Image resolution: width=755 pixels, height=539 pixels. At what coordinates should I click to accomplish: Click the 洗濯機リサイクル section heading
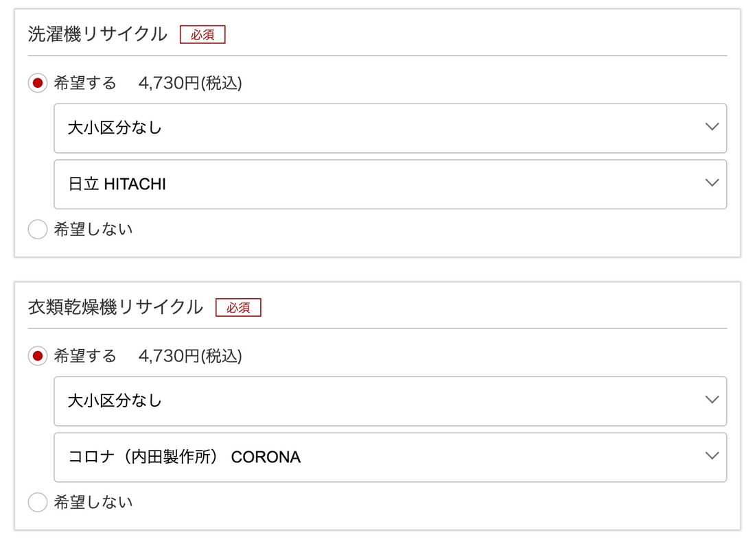click(97, 34)
